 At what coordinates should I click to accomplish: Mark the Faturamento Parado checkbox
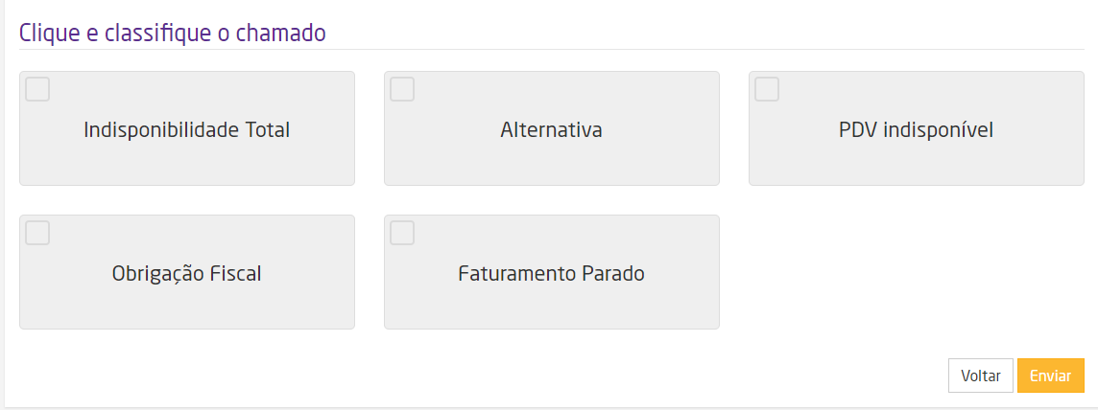(x=402, y=233)
